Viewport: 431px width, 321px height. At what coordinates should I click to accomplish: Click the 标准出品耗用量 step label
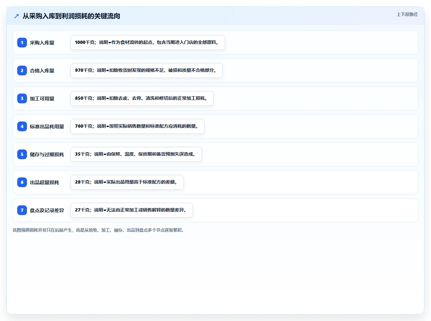(x=47, y=126)
